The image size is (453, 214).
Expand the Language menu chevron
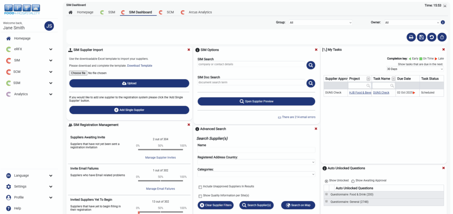[x=51, y=176]
